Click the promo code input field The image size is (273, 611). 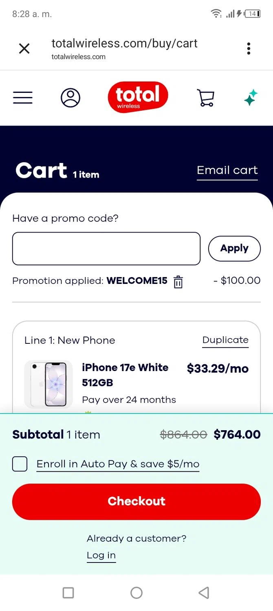click(106, 248)
